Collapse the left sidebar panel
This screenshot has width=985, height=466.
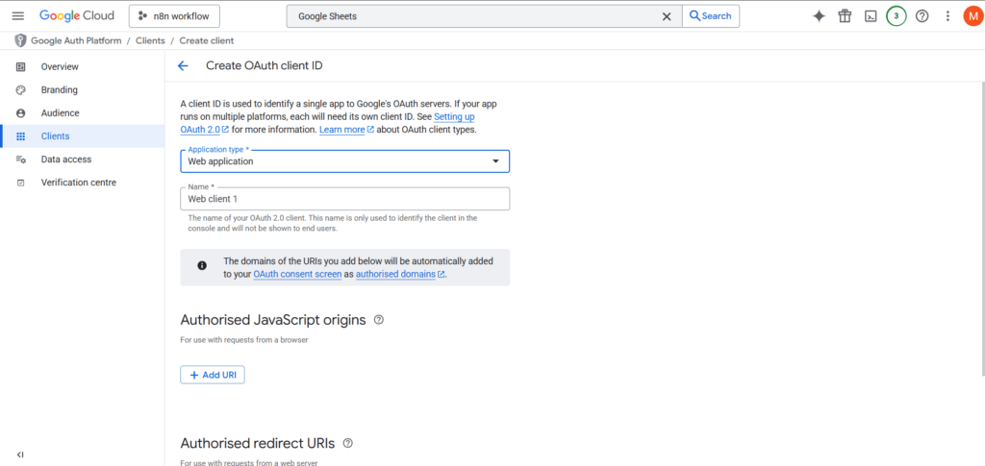tap(20, 454)
